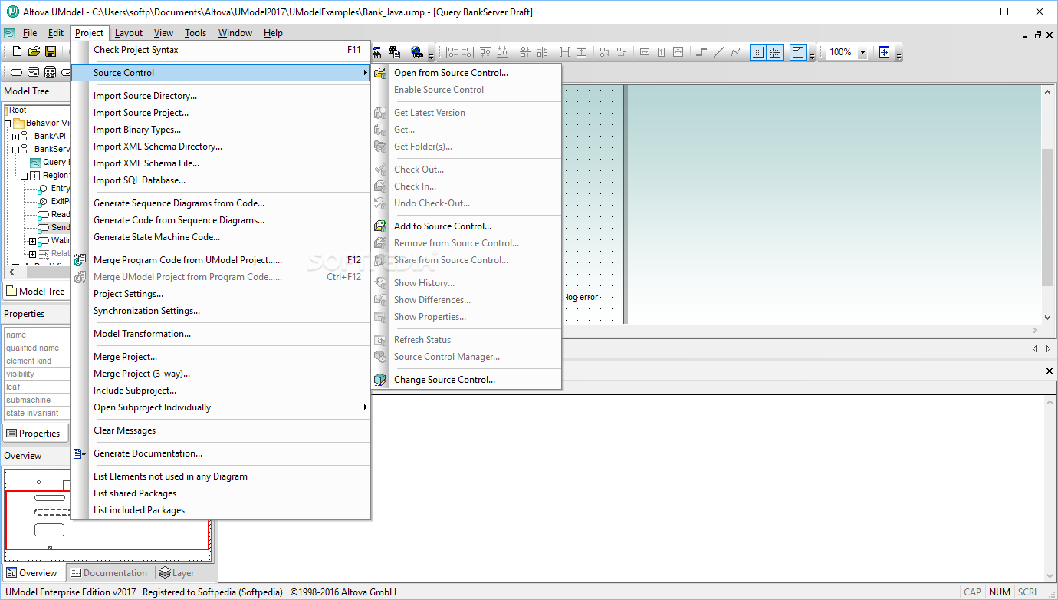Click the globe online help icon
This screenshot has height=600, width=1058.
tap(416, 52)
